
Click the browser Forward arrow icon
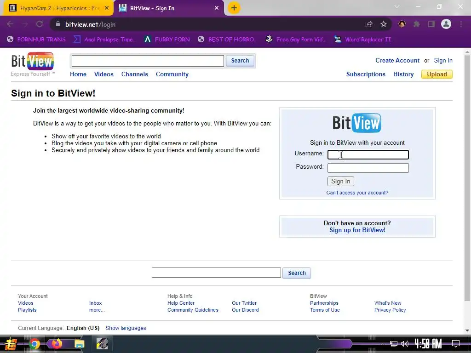pos(25,24)
